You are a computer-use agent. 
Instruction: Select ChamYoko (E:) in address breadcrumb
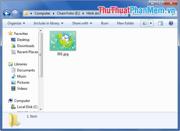pos(68,13)
